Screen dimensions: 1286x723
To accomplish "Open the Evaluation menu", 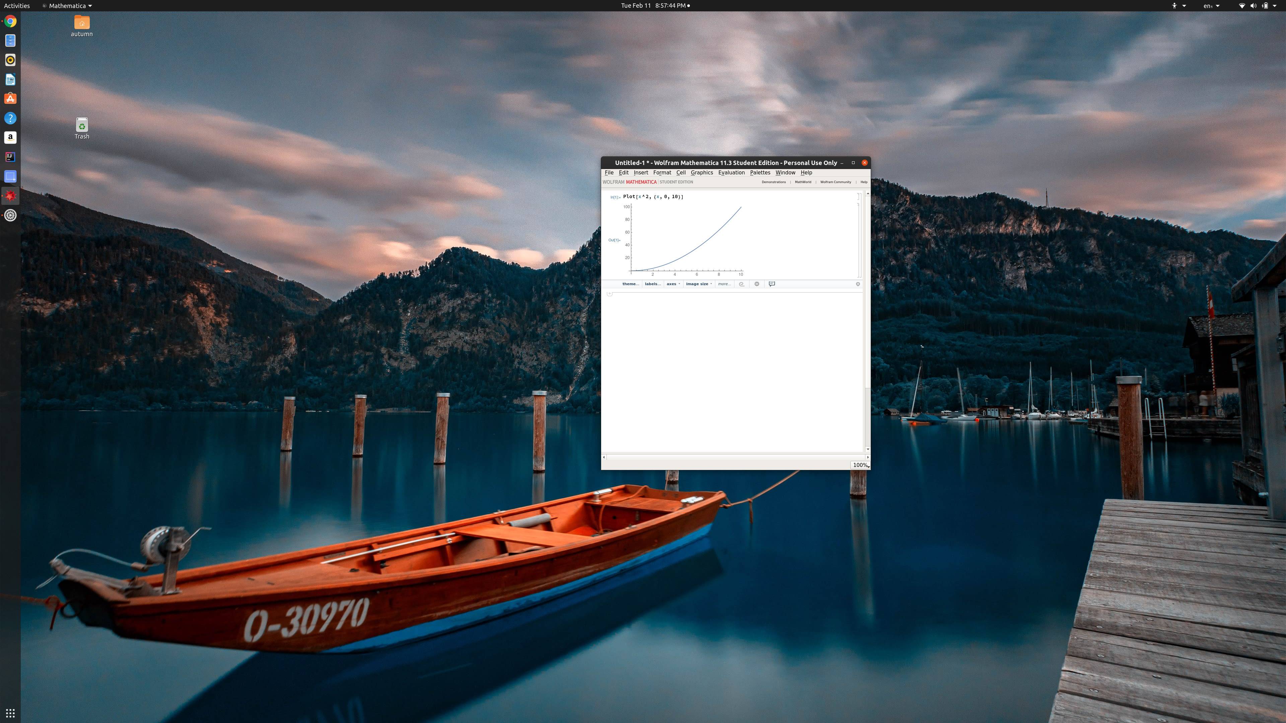I will pos(731,173).
